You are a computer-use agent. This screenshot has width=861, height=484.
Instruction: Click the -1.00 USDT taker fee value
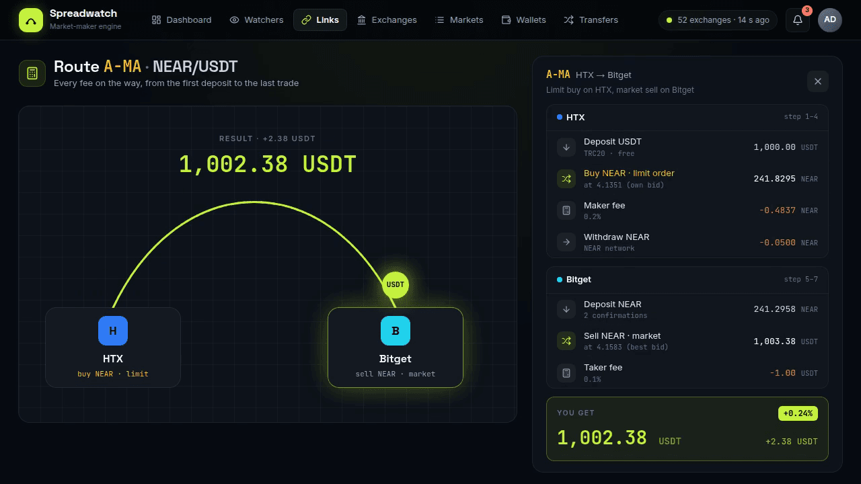[x=794, y=373]
